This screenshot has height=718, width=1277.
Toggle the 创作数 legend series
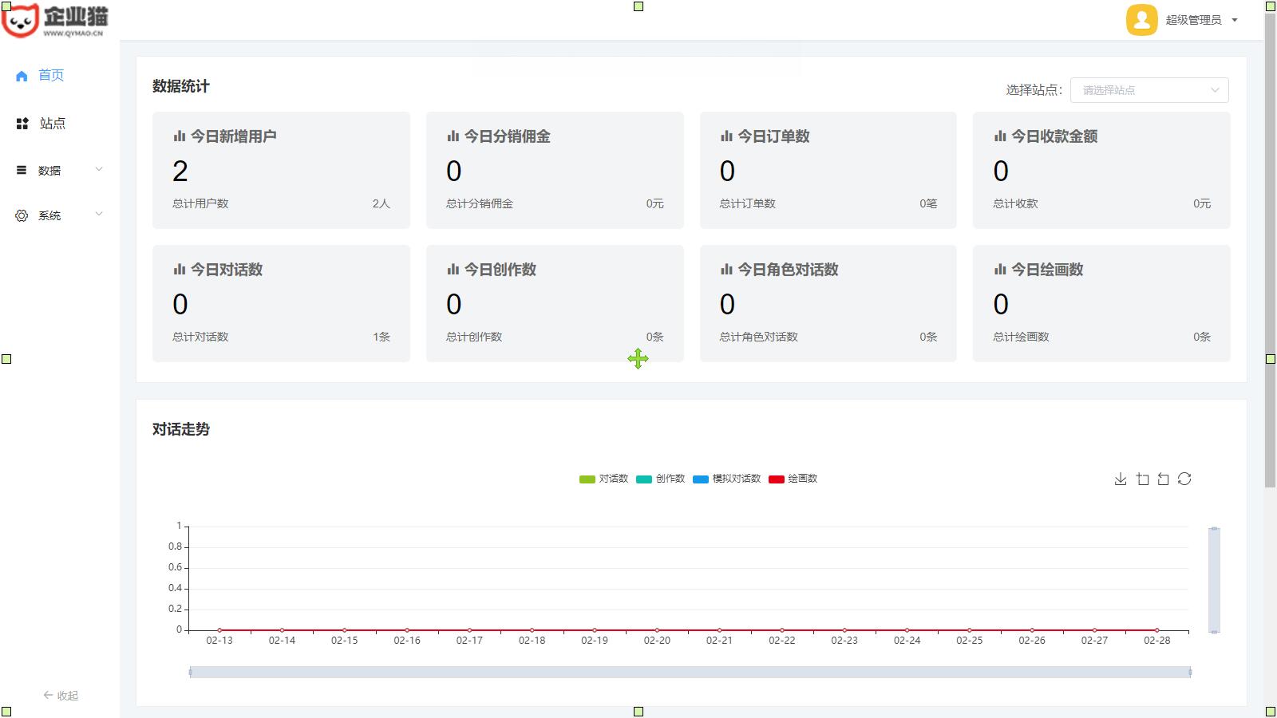pyautogui.click(x=661, y=479)
